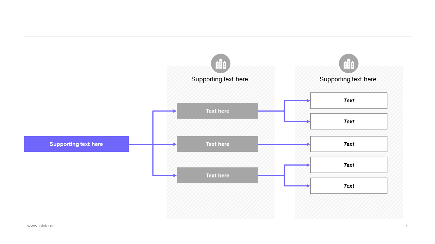435x244 pixels.
Task: Select the arrow pointing to the top gray box
Action: coord(165,111)
